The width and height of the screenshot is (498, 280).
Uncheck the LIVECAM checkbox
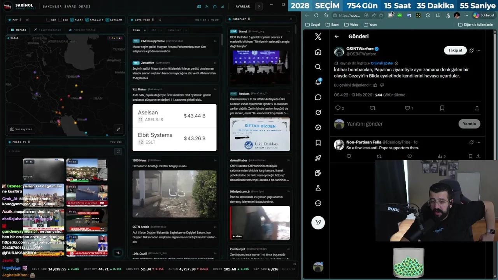tap(108, 19)
